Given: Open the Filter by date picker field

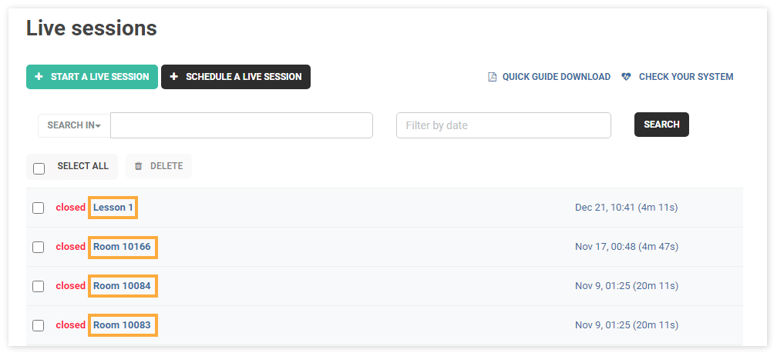Looking at the screenshot, I should click(503, 125).
